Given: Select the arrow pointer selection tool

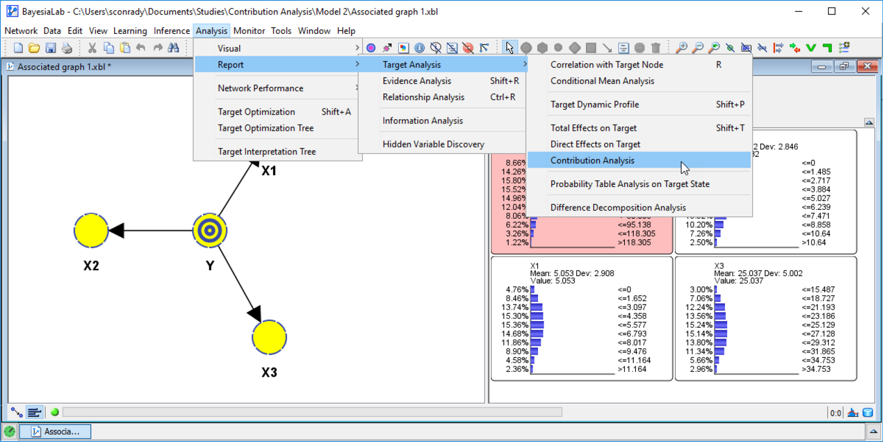Looking at the screenshot, I should click(x=509, y=48).
